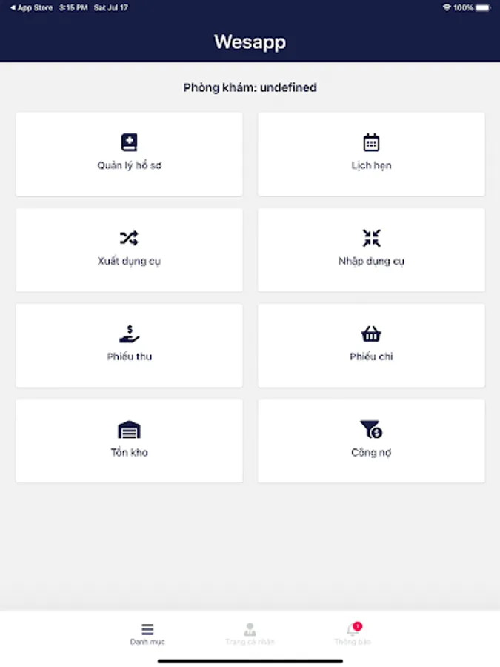The width and height of the screenshot is (500, 667).
Task: Open the calendar icon for Lịch hẹn
Action: 371,142
